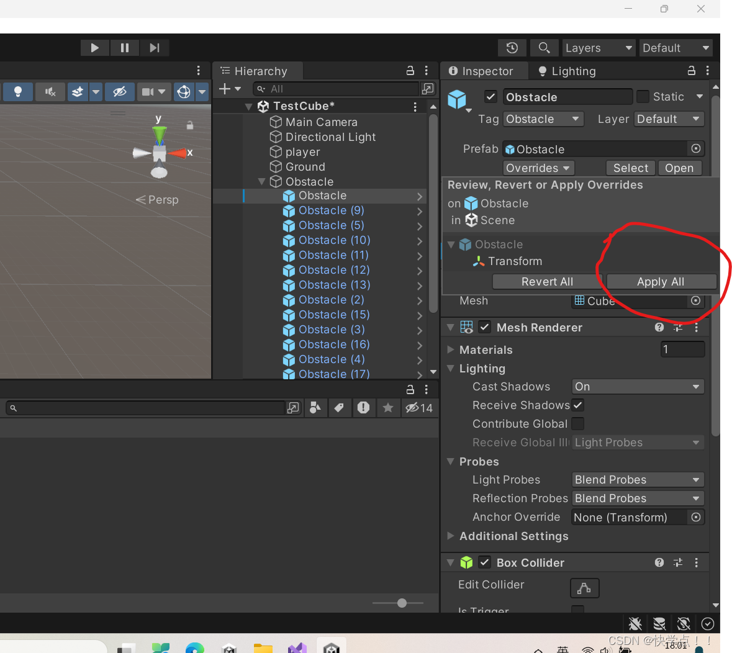Select Obstacle (9) in Hierarchy
The height and width of the screenshot is (653, 732).
point(331,210)
